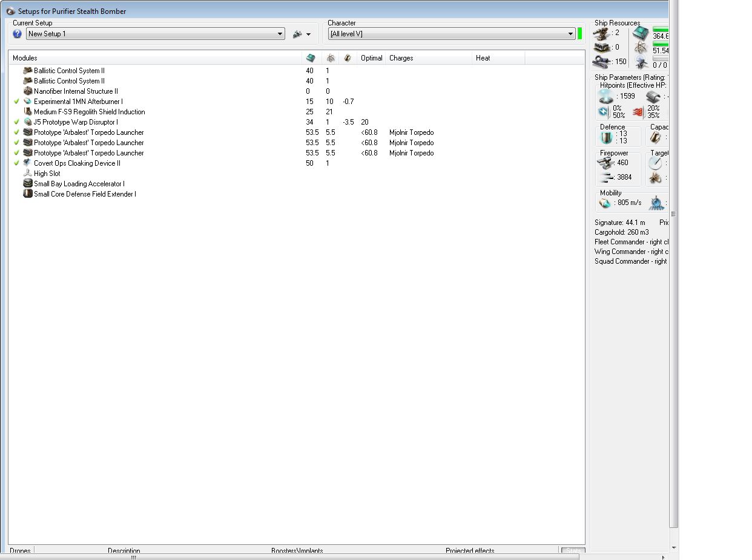752x560 pixels.
Task: Click the -0.7 capacitor value for Afterburner
Action: point(348,102)
